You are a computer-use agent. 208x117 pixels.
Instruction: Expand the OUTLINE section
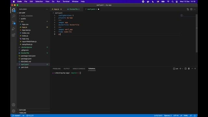(22, 110)
